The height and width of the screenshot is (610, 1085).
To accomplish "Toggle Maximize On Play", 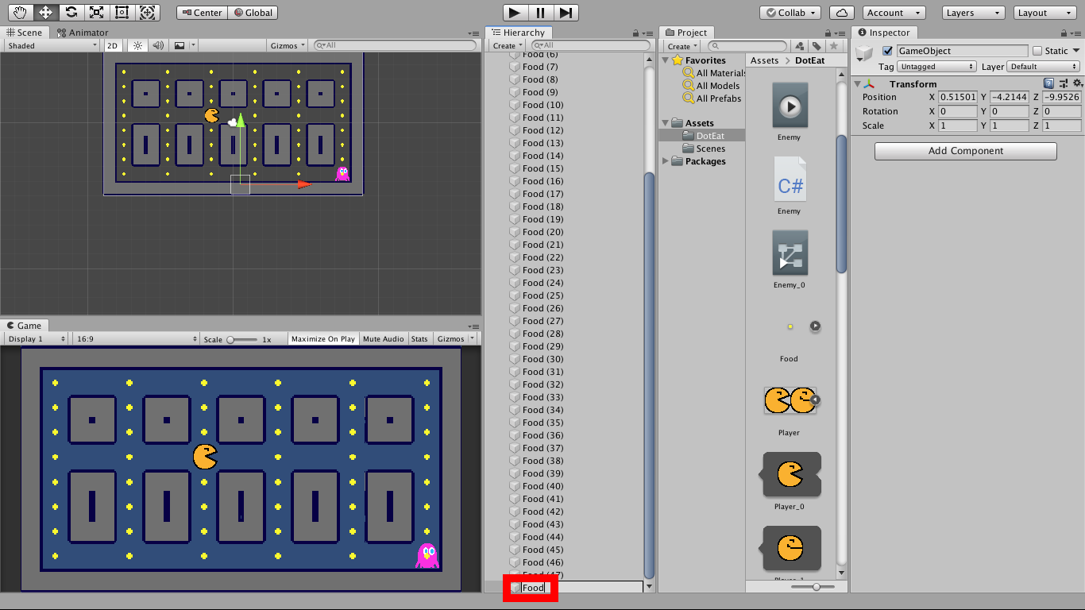I will click(323, 339).
